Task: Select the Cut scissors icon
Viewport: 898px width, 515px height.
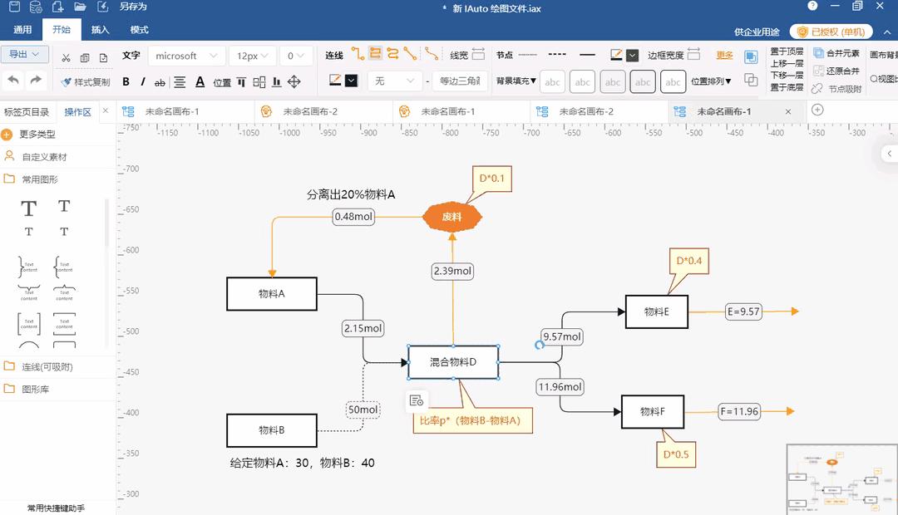Action: pos(67,56)
